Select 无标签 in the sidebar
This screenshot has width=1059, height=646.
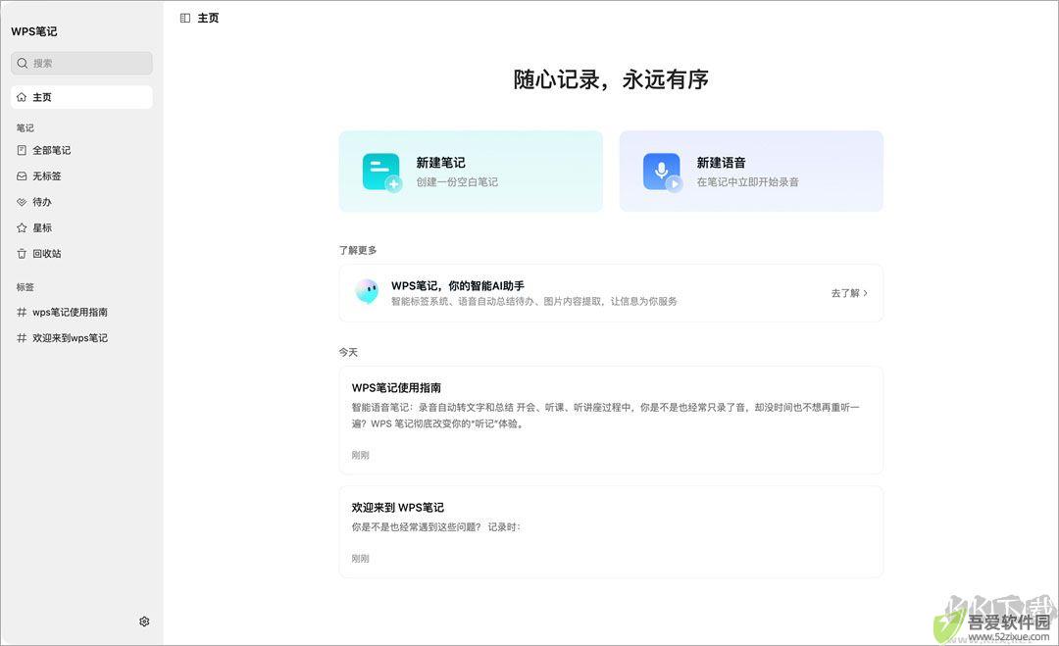coord(81,176)
